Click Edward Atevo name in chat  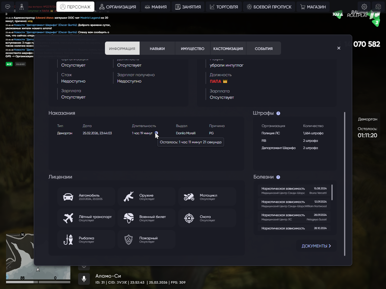tap(45, 18)
